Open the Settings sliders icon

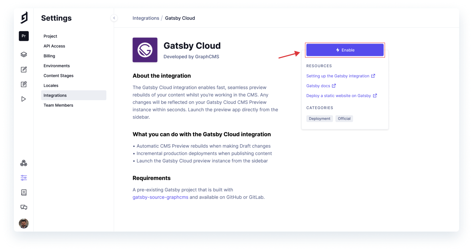[x=24, y=178]
